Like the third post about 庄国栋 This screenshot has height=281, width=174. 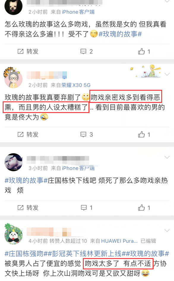coord(144,208)
